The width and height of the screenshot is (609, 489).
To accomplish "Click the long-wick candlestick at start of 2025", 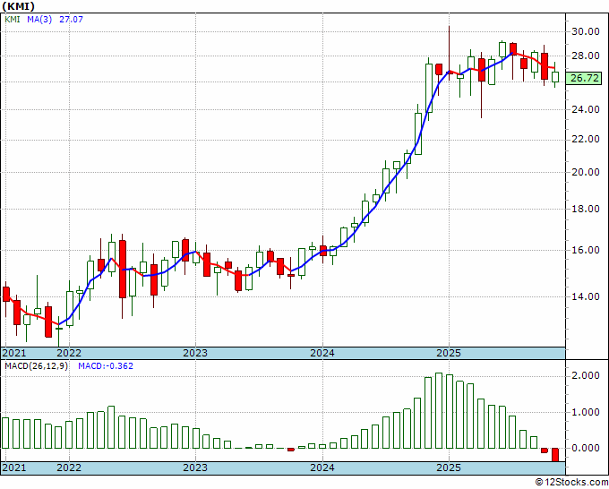I will [450, 53].
